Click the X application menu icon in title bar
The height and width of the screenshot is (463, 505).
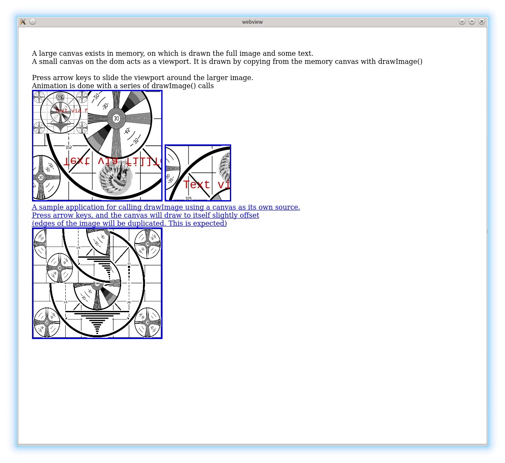tap(23, 22)
